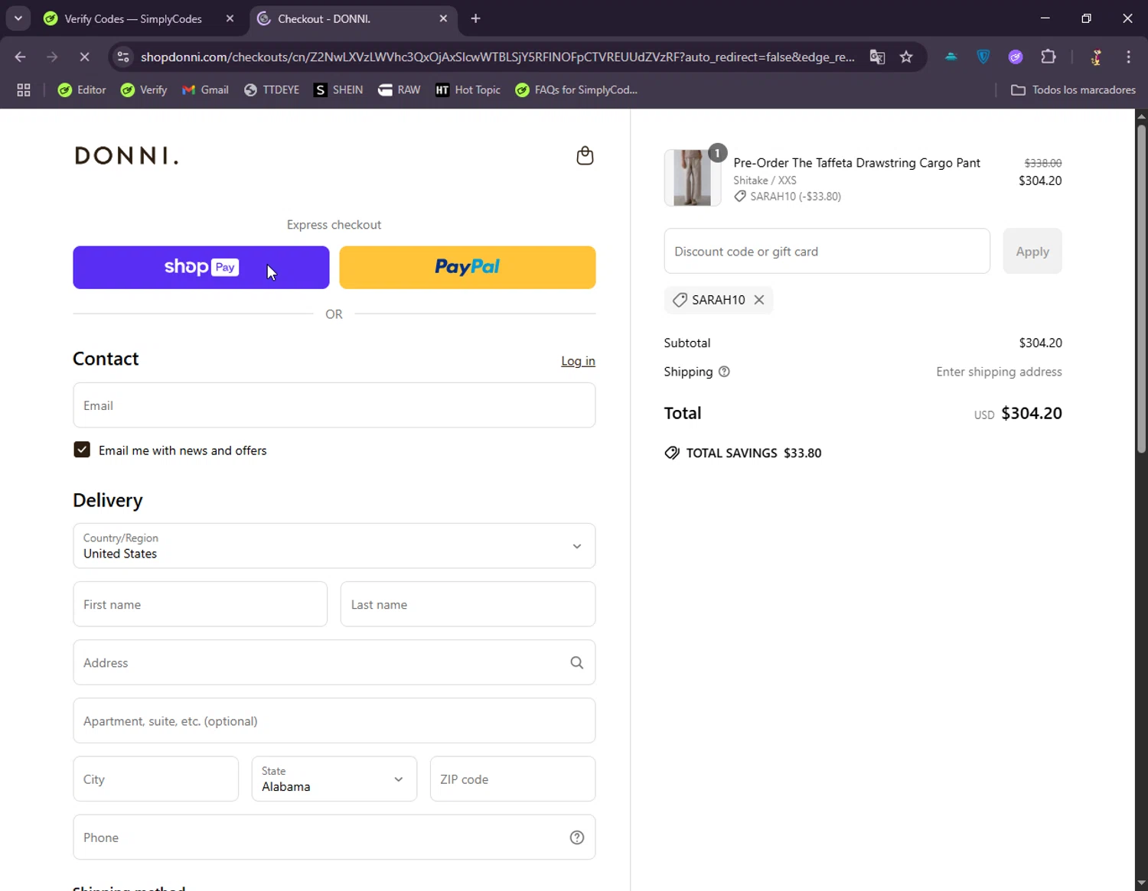Open the apps grid in bookmarks bar
This screenshot has width=1148, height=891.
(24, 90)
